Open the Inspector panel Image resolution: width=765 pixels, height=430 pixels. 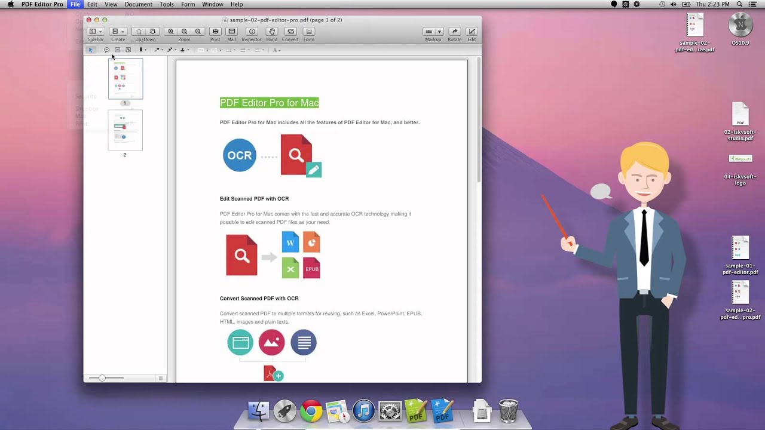coord(252,32)
